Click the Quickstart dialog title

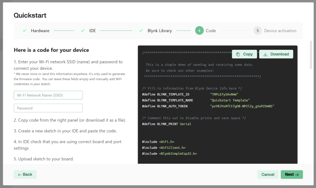pos(30,15)
